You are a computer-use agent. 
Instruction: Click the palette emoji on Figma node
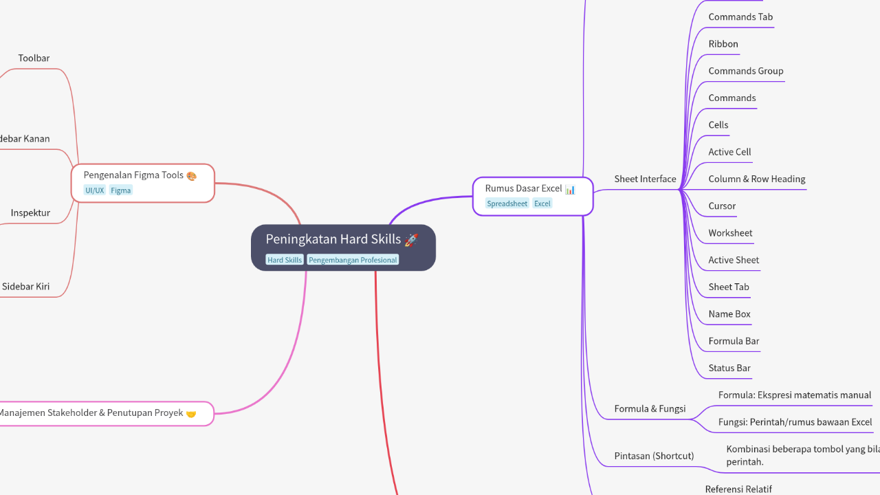pyautogui.click(x=192, y=176)
